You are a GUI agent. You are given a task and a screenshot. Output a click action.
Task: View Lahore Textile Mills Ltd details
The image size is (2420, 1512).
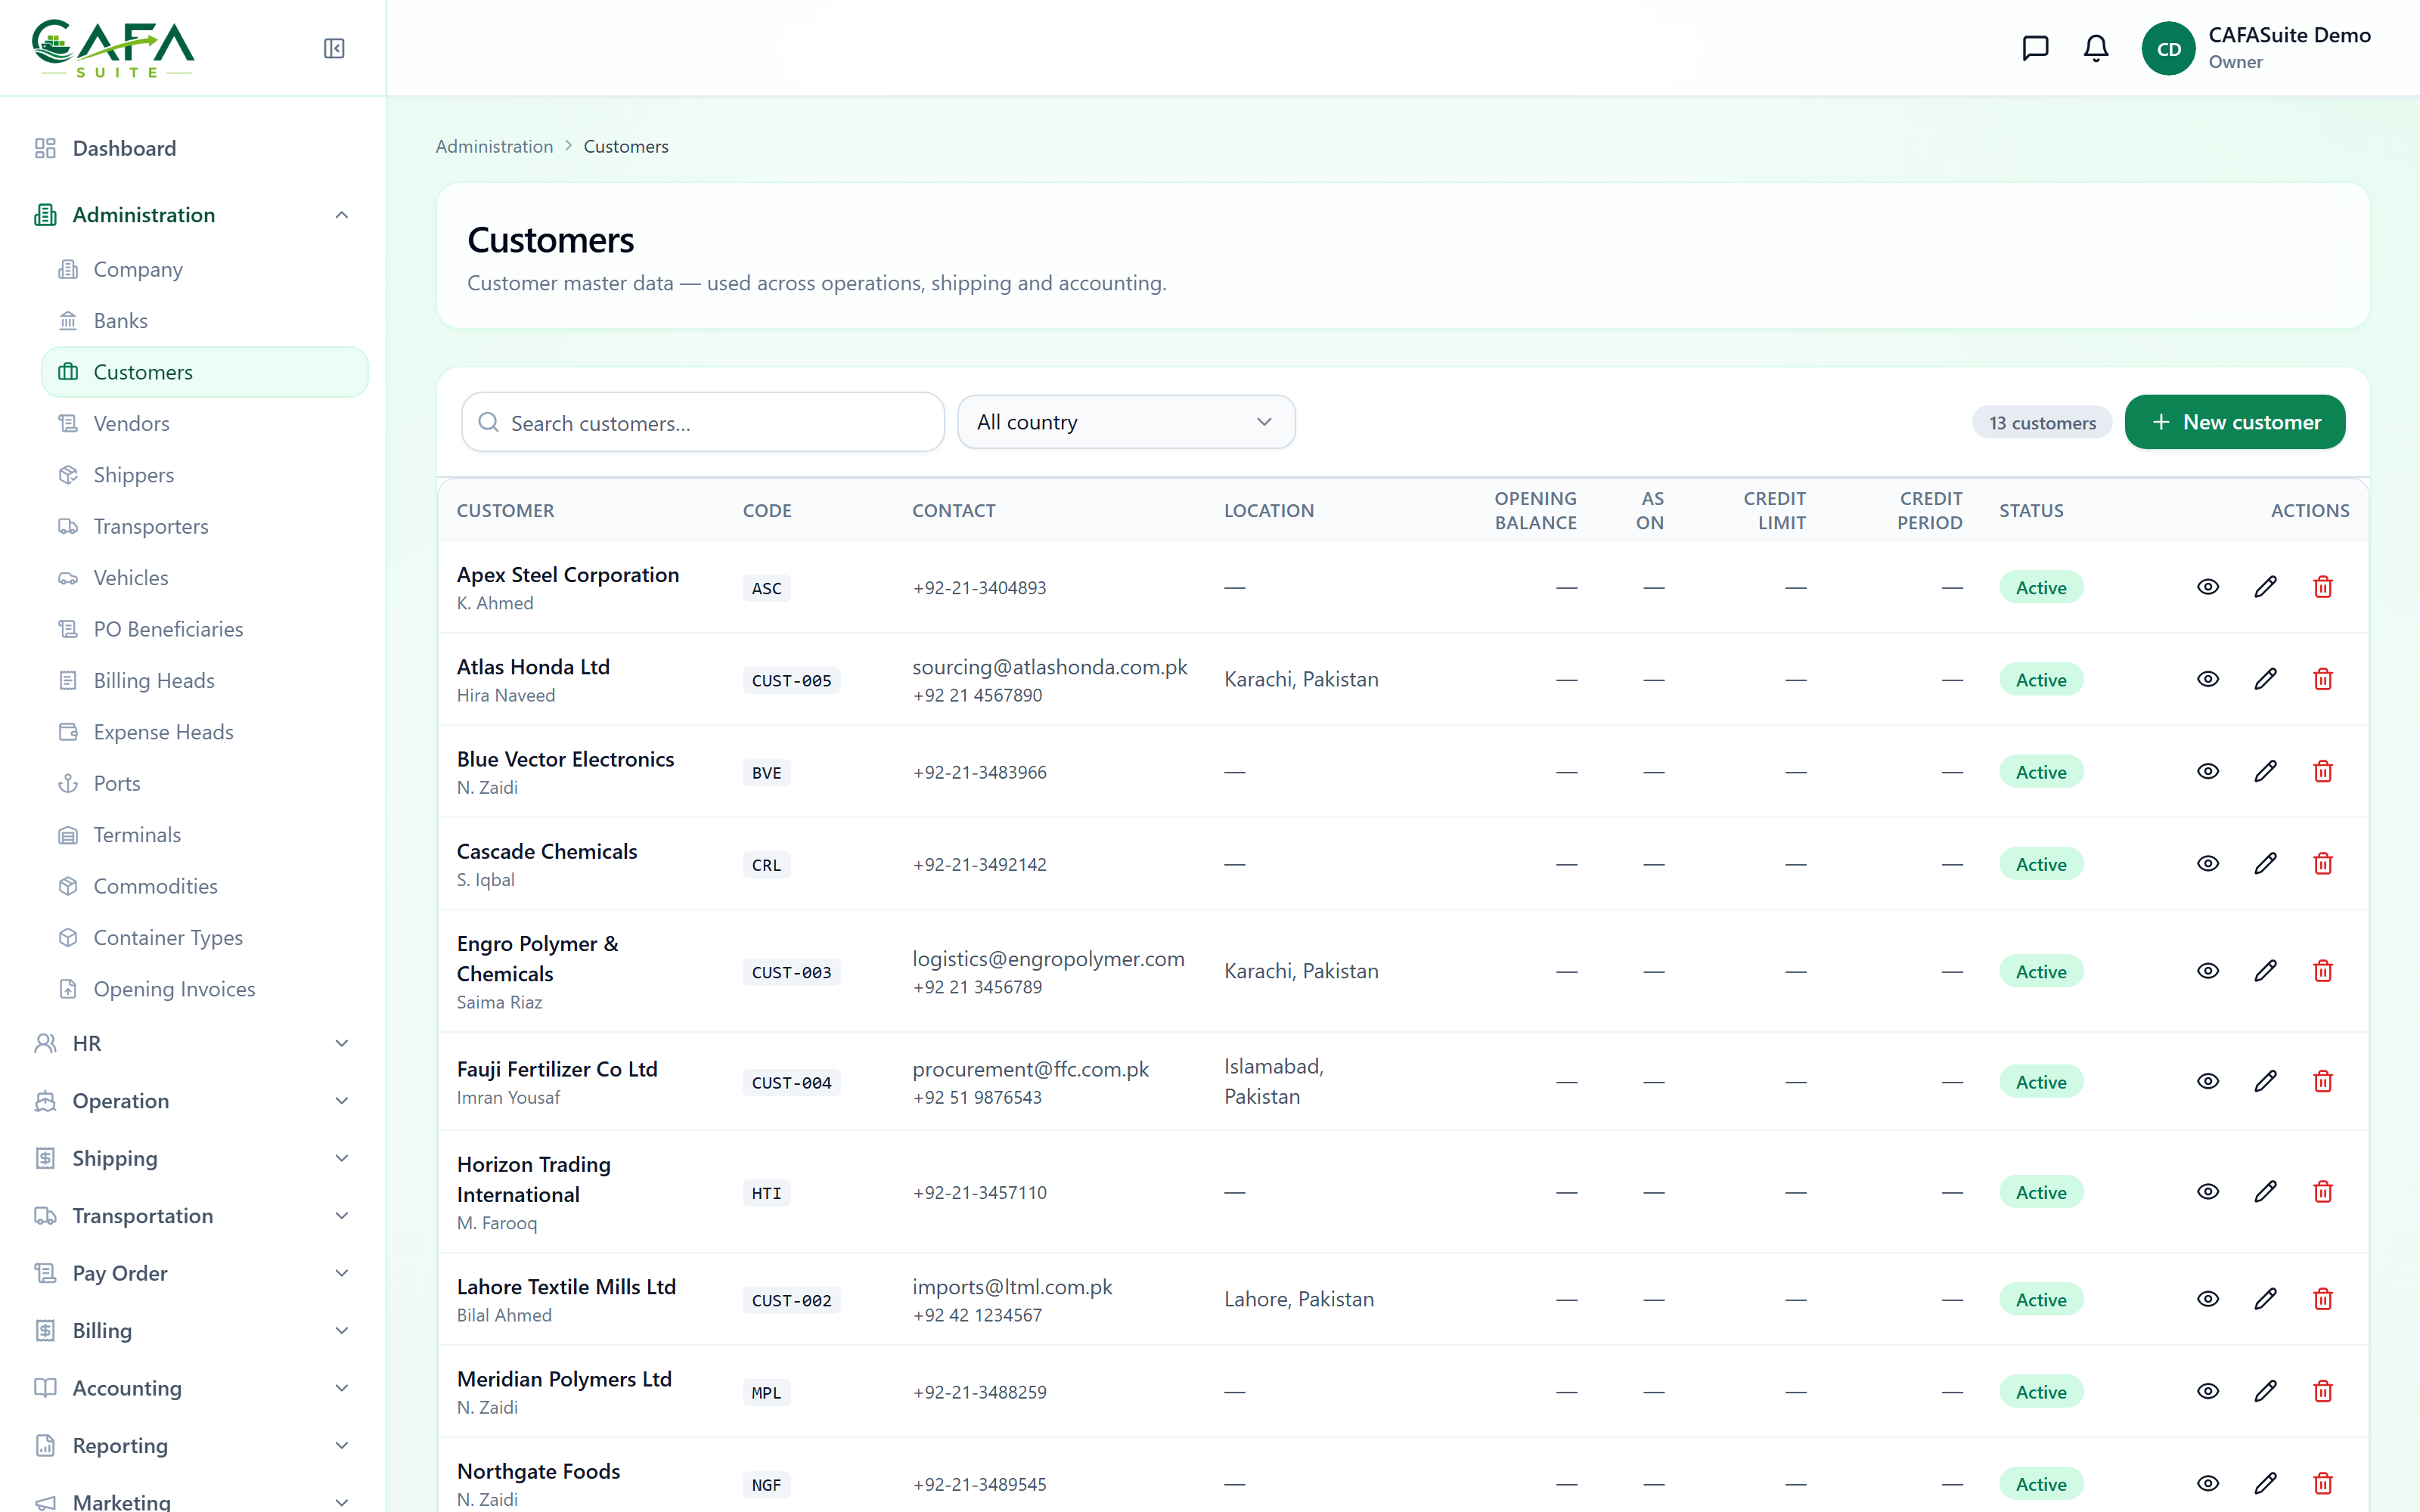point(2208,1299)
